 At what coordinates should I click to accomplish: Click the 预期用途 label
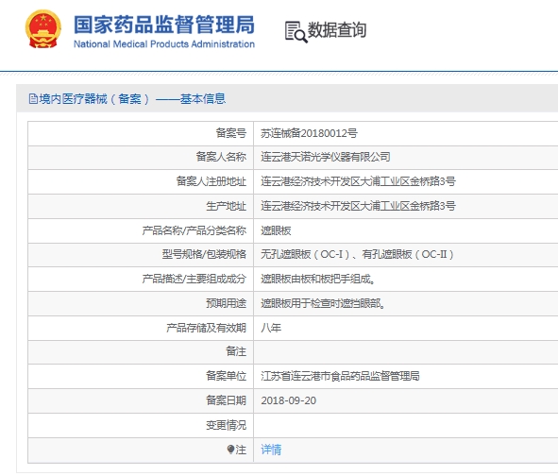(226, 303)
